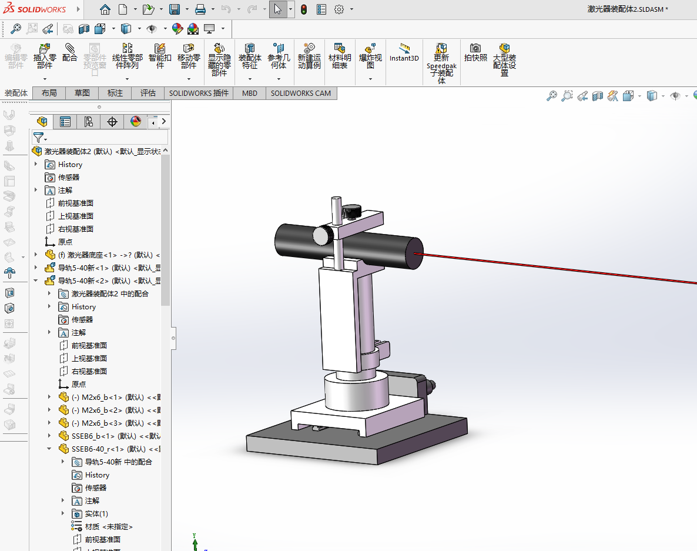
Task: Click Show Hidden Components (显示隐藏的零部件)
Action: tap(219, 60)
